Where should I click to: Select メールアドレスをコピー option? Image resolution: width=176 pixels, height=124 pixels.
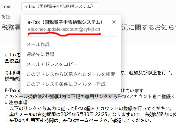(x=52, y=64)
